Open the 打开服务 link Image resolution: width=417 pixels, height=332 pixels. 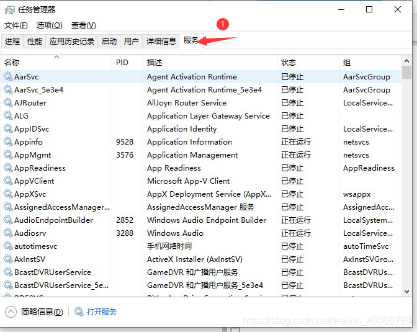click(x=102, y=312)
